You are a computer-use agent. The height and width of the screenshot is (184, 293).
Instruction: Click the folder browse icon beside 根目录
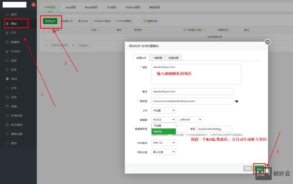coord(237,101)
